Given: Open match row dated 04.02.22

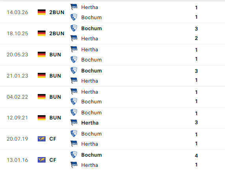Looking at the screenshot, I should tap(112, 97).
